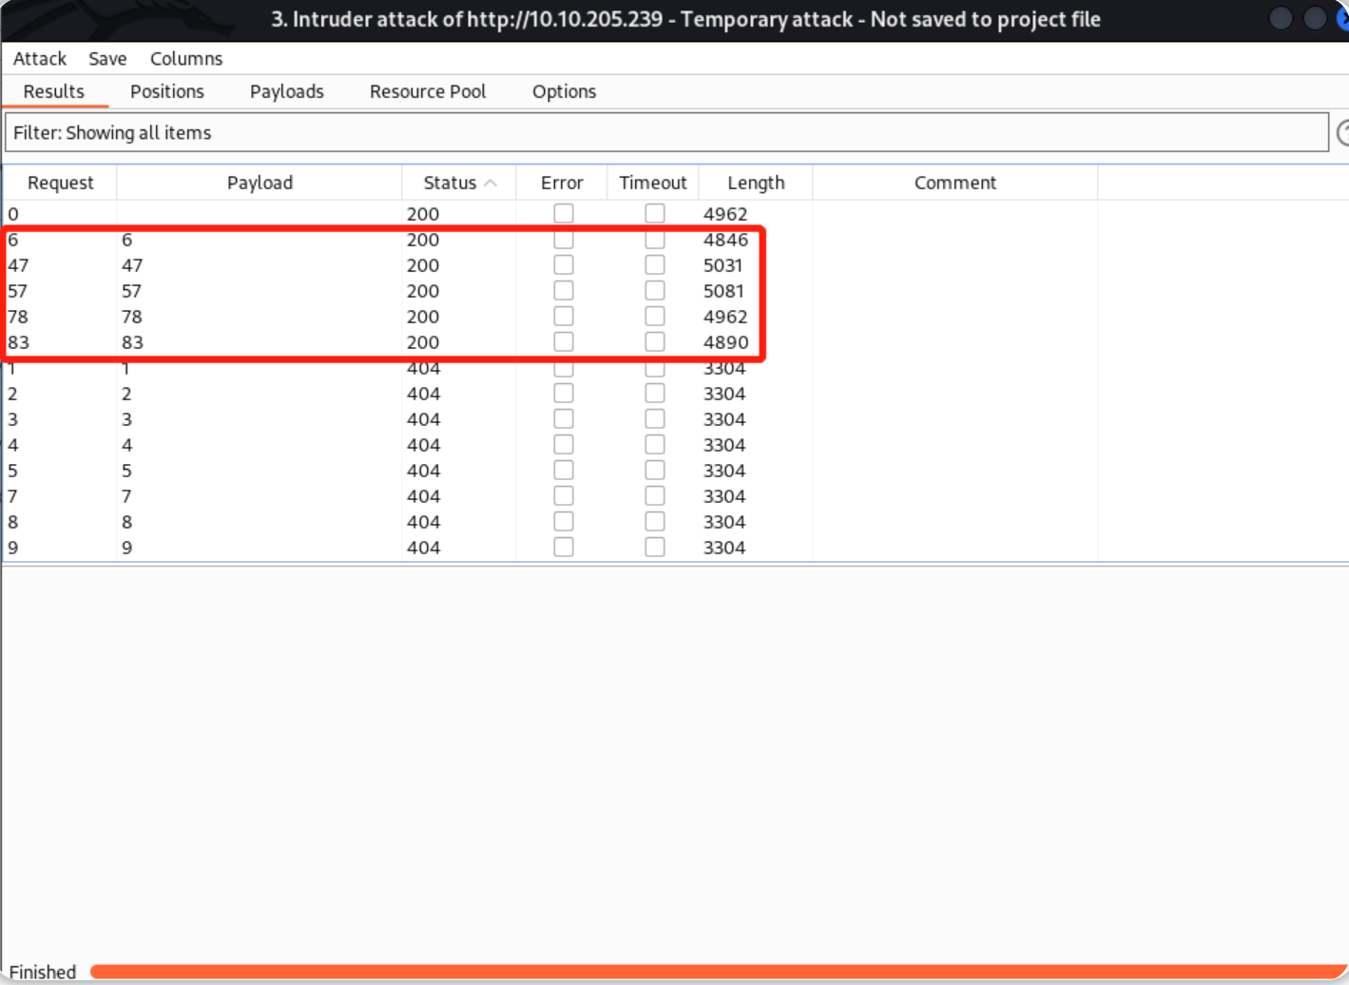The width and height of the screenshot is (1349, 985).
Task: Sort by the Comment column header
Action: [x=955, y=183]
